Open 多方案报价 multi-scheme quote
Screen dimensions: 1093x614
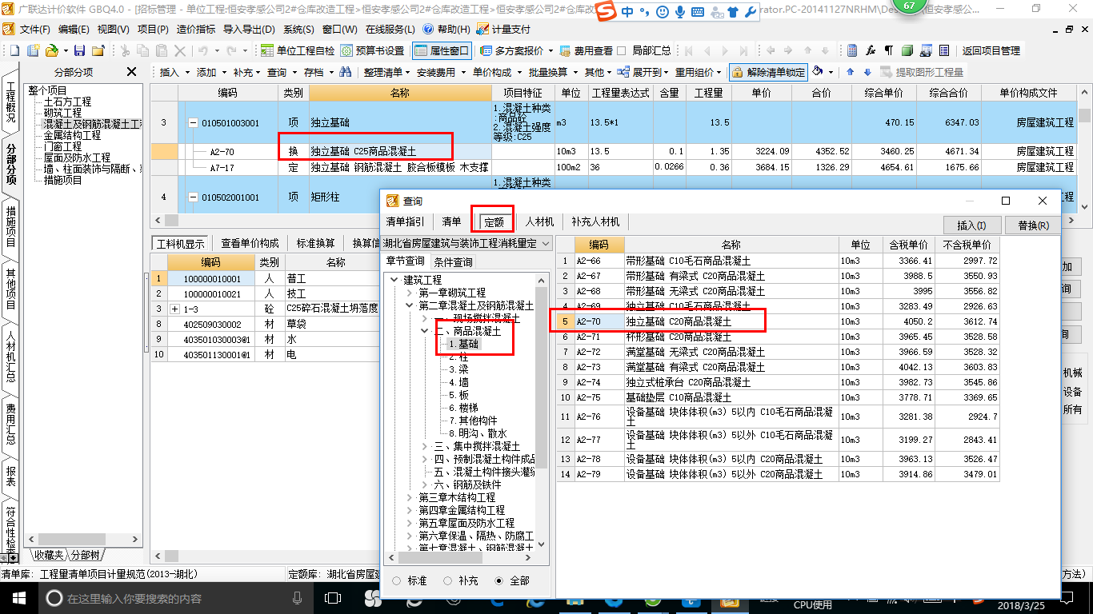click(x=518, y=50)
